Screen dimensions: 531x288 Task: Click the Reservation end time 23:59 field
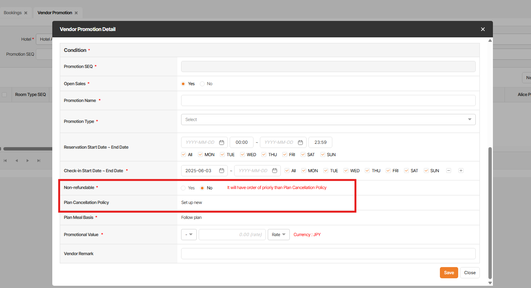[320, 142]
